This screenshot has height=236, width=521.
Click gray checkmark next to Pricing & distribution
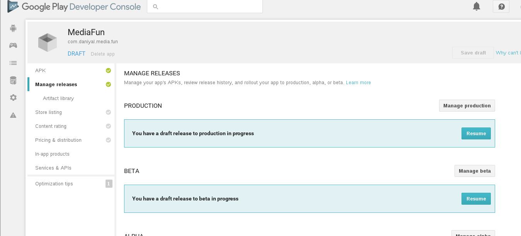[x=108, y=140]
